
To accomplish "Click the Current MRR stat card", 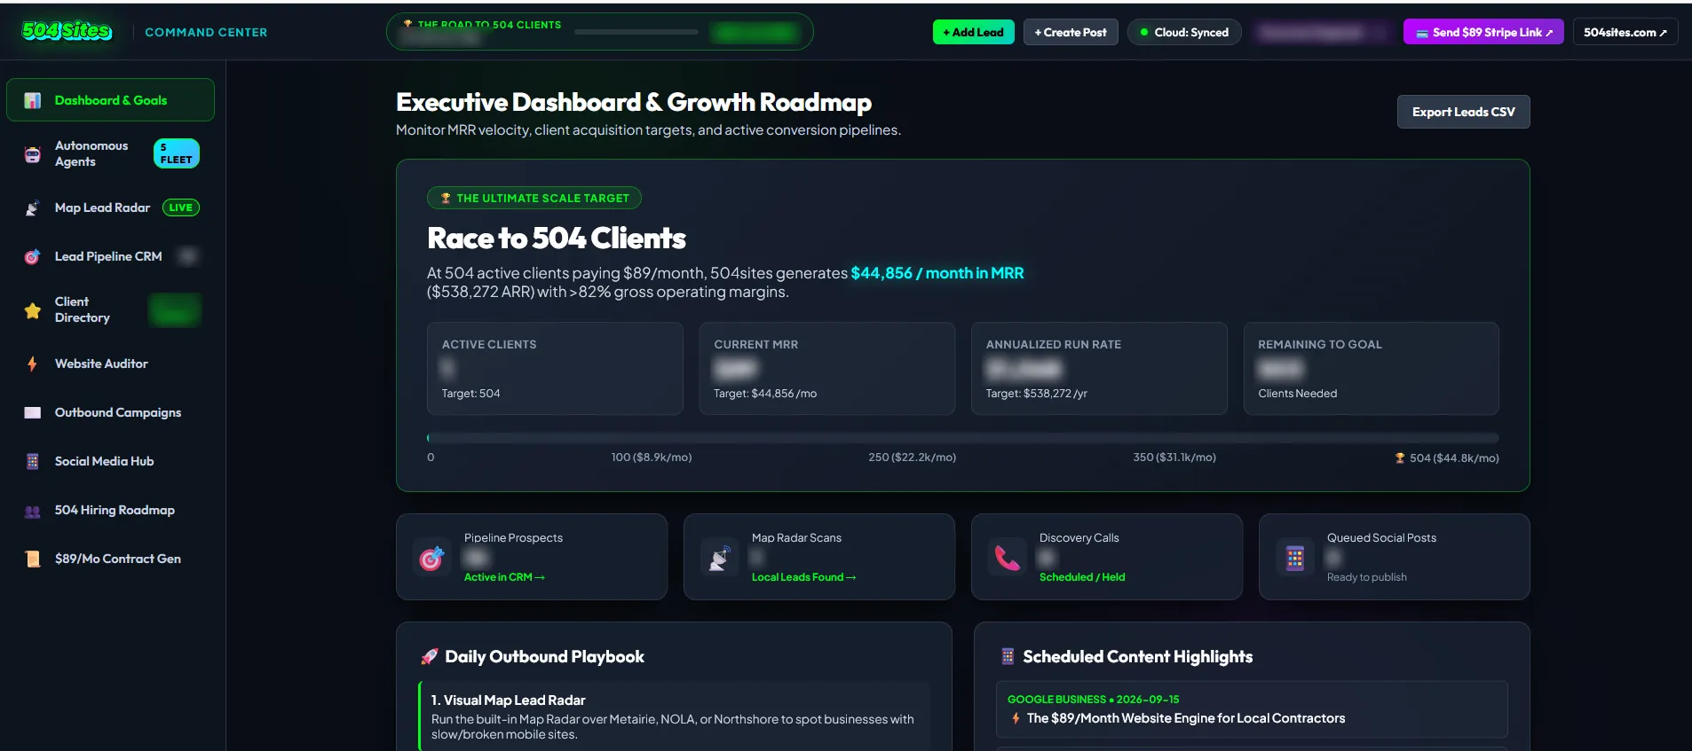I will (x=826, y=368).
